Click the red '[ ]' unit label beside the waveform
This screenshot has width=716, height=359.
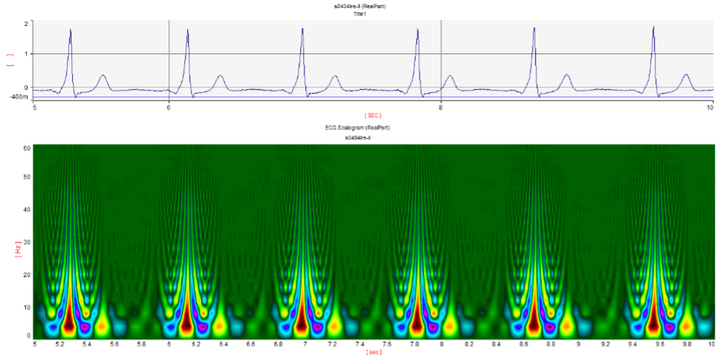click(11, 61)
